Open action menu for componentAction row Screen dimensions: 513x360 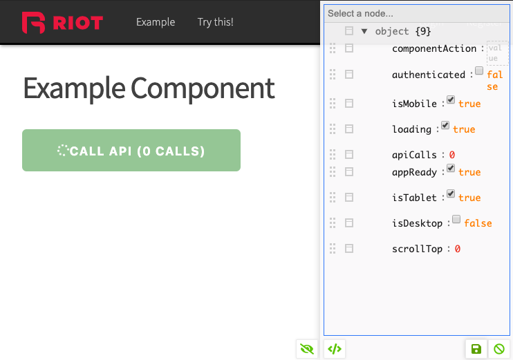349,48
